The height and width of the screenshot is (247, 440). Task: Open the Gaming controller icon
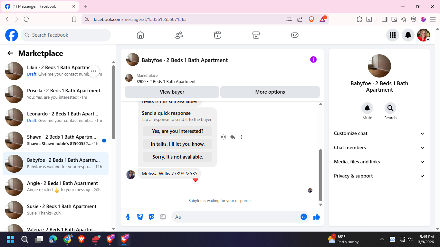[x=295, y=35]
